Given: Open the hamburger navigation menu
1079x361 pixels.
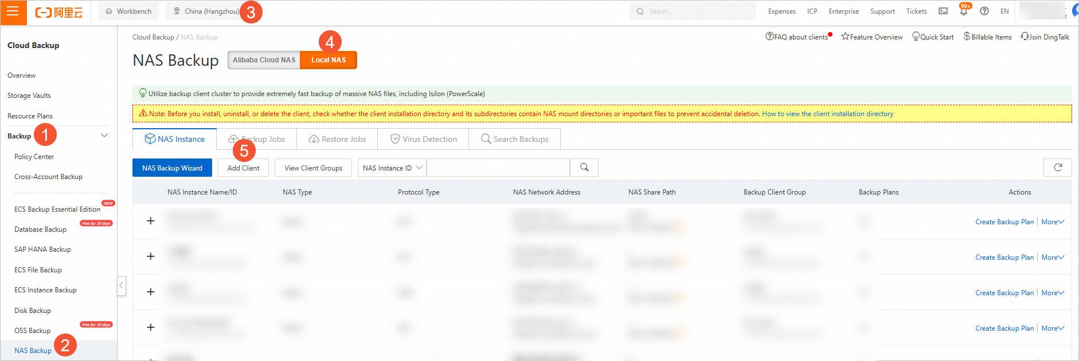Looking at the screenshot, I should 13,12.
